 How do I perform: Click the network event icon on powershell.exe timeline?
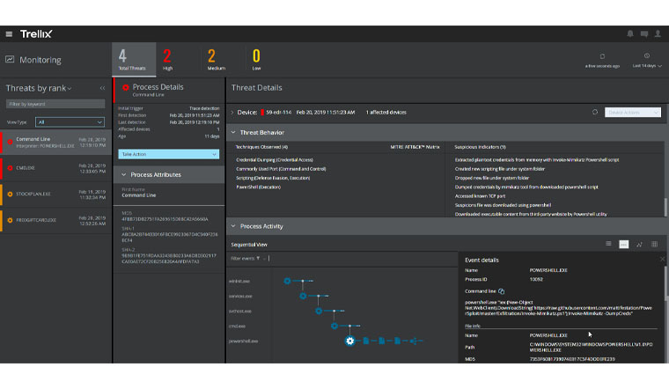414,341
